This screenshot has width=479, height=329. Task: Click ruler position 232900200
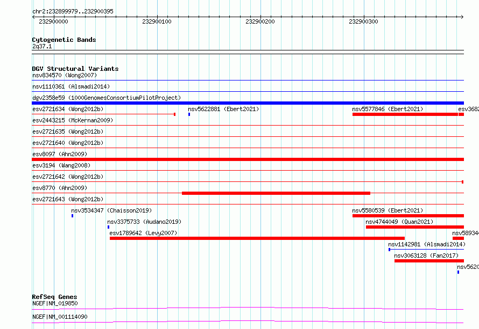point(260,21)
